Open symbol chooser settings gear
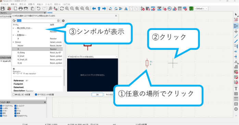The image size is (239, 125). tap(63, 21)
